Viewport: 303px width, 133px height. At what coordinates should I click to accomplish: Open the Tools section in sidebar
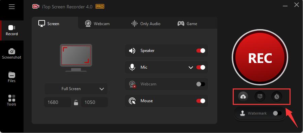click(11, 101)
